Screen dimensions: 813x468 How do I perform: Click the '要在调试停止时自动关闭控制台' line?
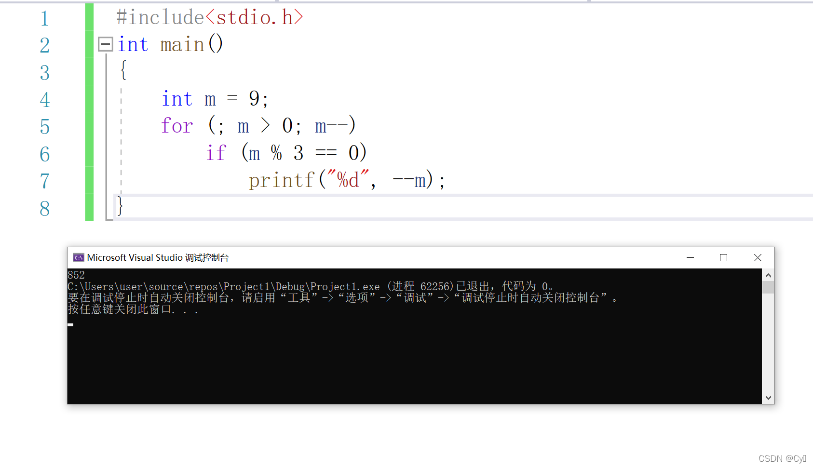pos(343,298)
